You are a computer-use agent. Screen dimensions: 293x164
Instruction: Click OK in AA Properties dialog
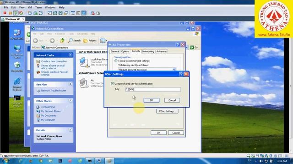tap(158, 133)
